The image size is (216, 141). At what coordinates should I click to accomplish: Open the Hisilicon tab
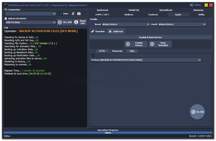(129, 14)
